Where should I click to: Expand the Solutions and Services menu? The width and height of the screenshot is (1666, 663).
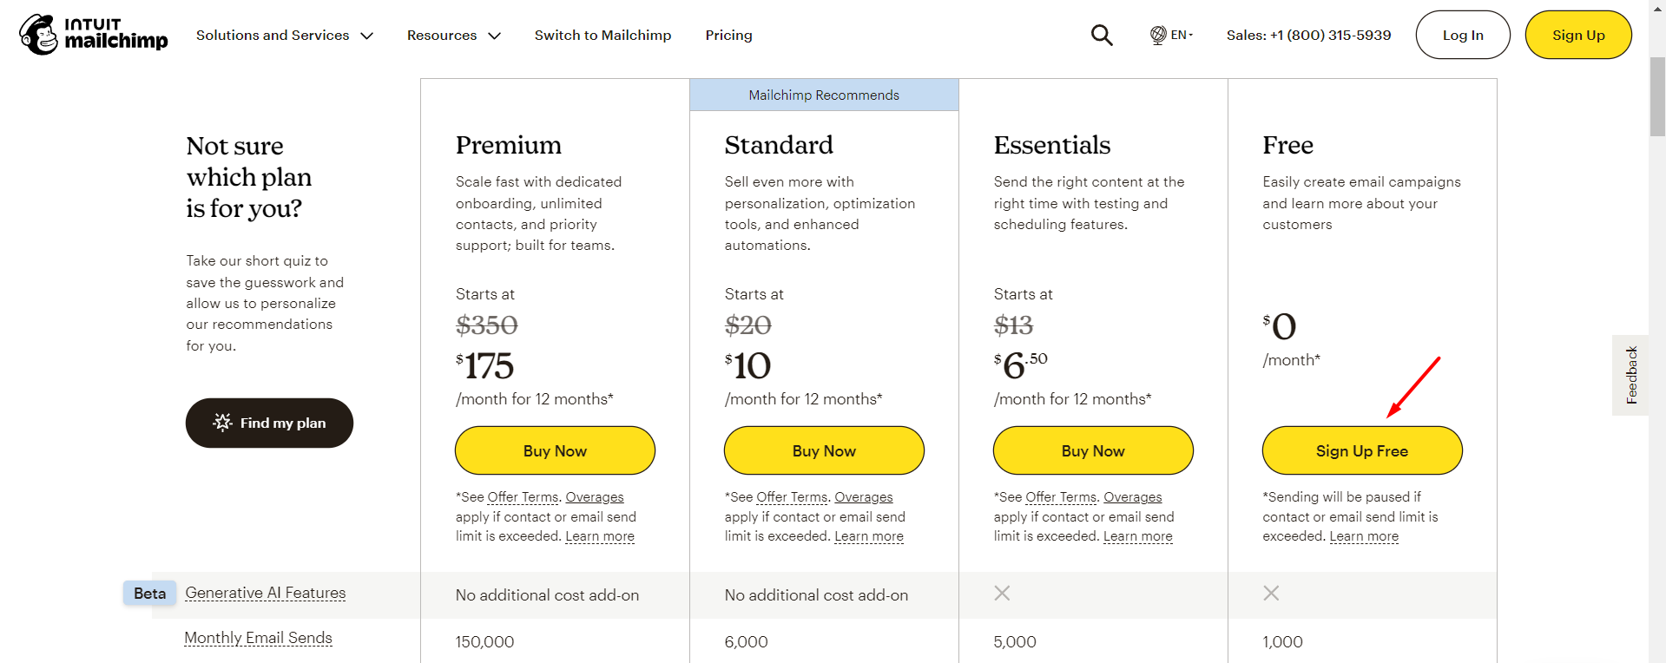(x=284, y=36)
